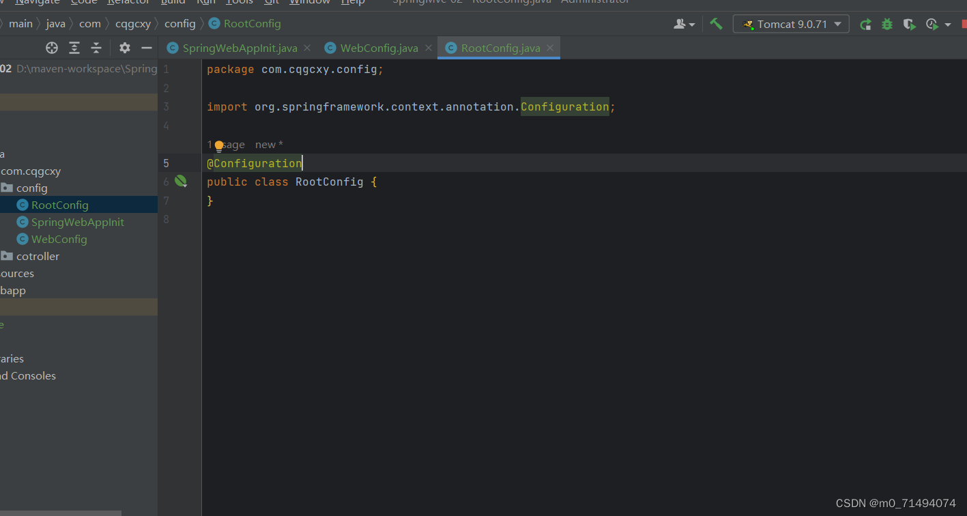Click the highlighted Configuration in import line
The image size is (967, 516).
pos(565,106)
